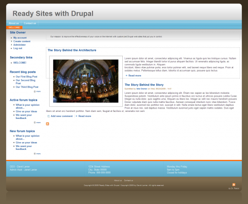The width and height of the screenshot is (248, 204).
Task: Open The Story Behind the Architecture title
Action: 72,50
